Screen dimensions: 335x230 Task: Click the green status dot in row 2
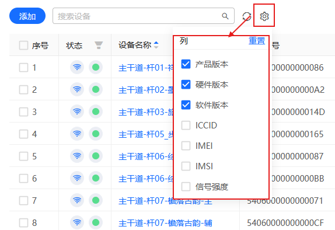coord(96,89)
